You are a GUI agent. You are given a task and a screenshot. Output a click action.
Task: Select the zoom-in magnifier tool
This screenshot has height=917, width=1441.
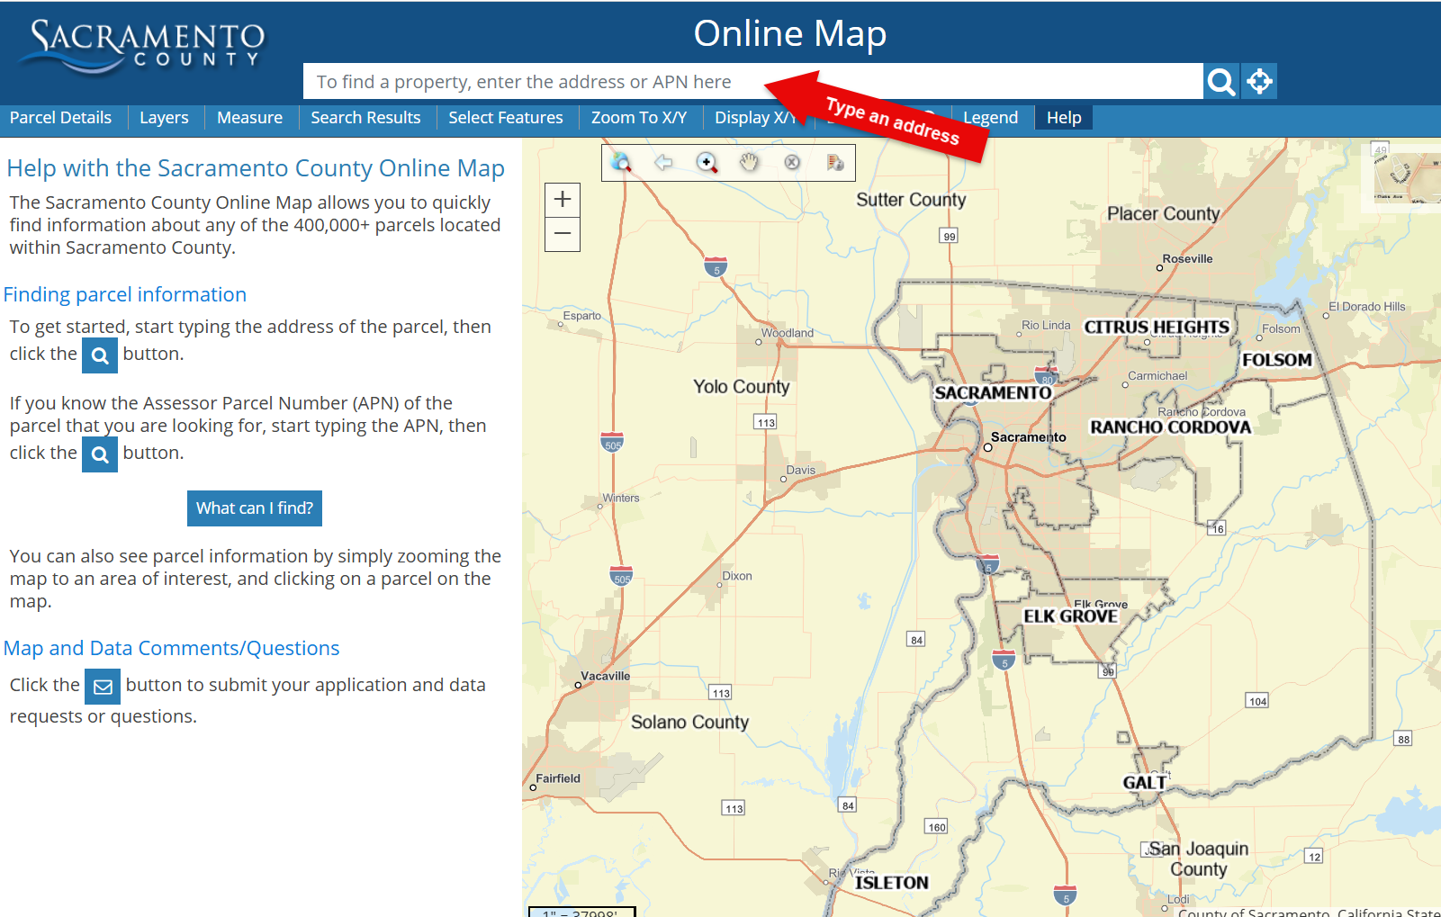707,162
